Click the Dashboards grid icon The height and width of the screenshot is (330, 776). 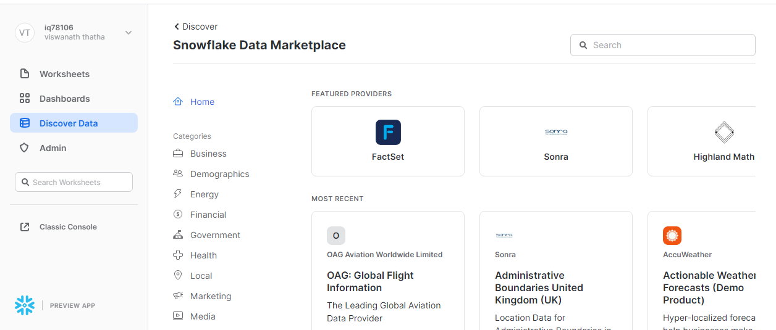pos(25,99)
